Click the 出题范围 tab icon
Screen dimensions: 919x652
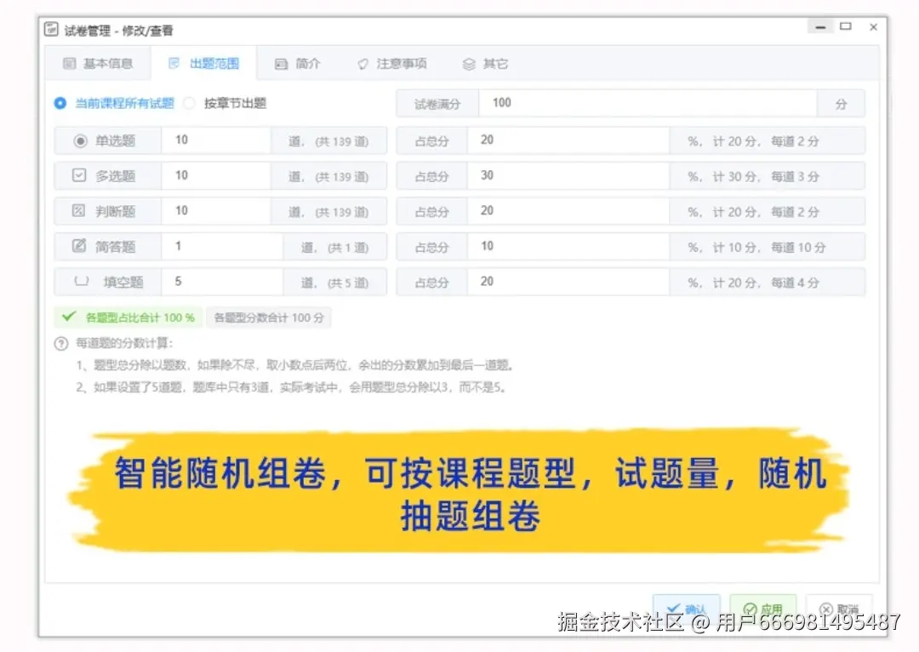174,63
